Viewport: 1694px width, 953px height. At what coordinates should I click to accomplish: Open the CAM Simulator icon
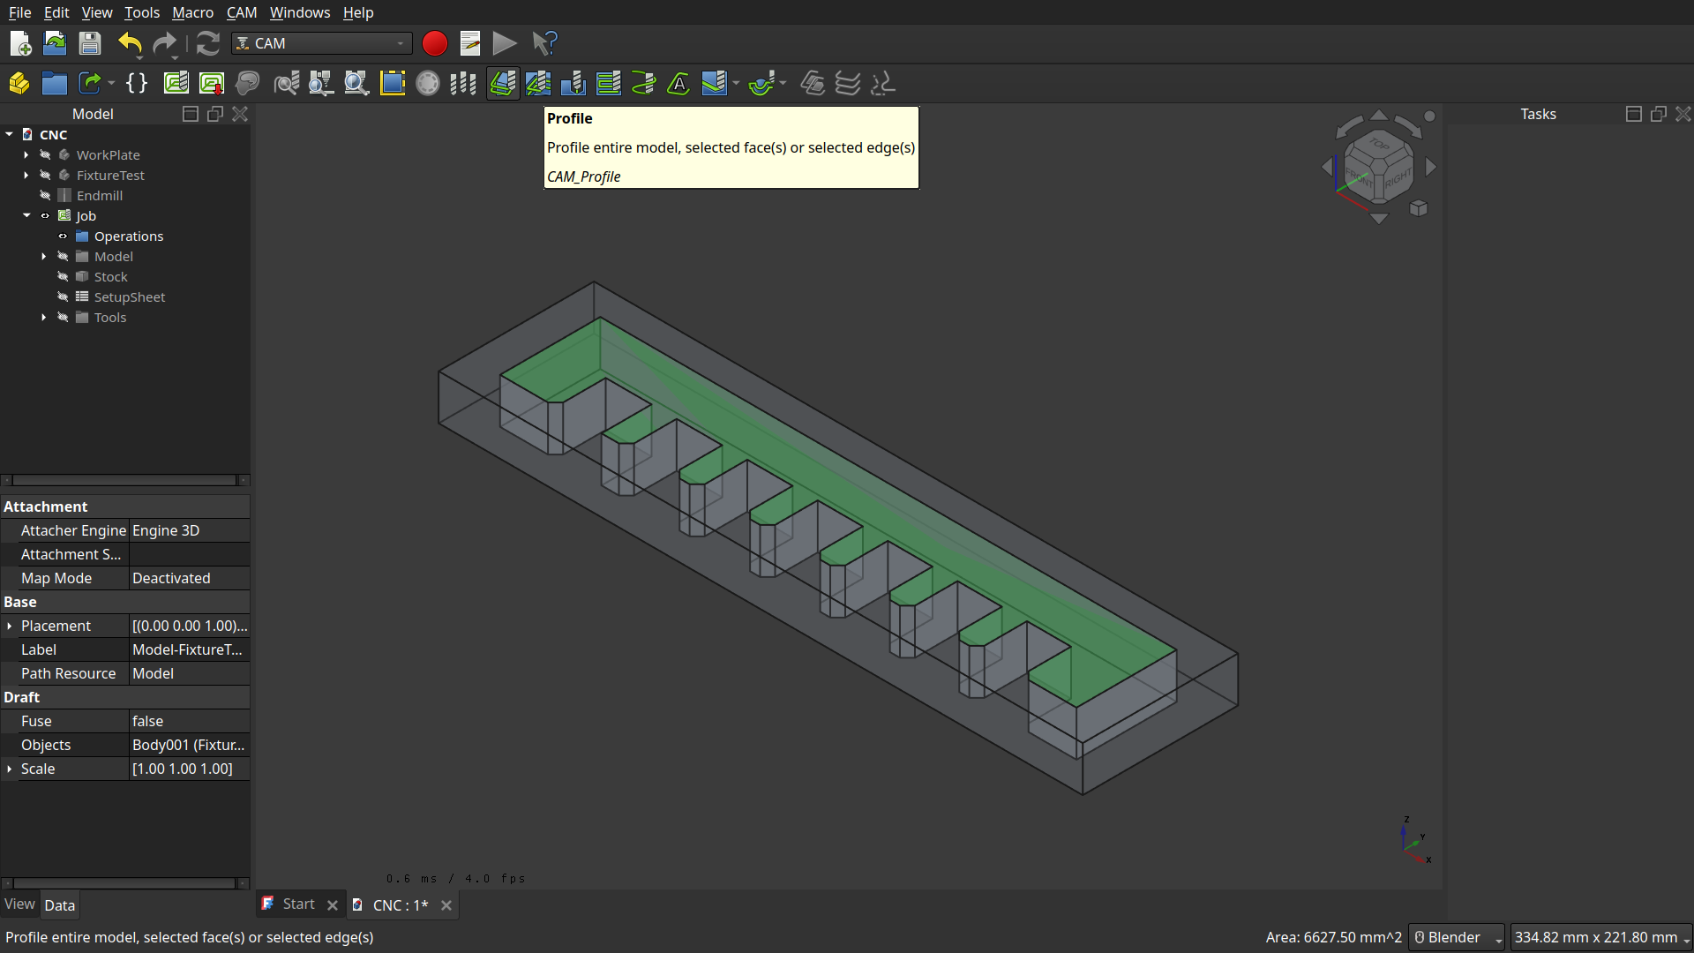[x=321, y=84]
